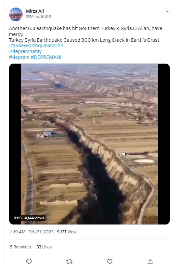Play the earthquake crack video
This screenshot has width=180, height=271.
(x=89, y=144)
